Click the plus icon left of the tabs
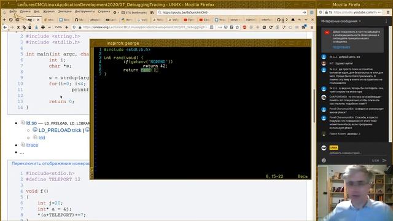This screenshot has width=393, height=221. pos(4,20)
